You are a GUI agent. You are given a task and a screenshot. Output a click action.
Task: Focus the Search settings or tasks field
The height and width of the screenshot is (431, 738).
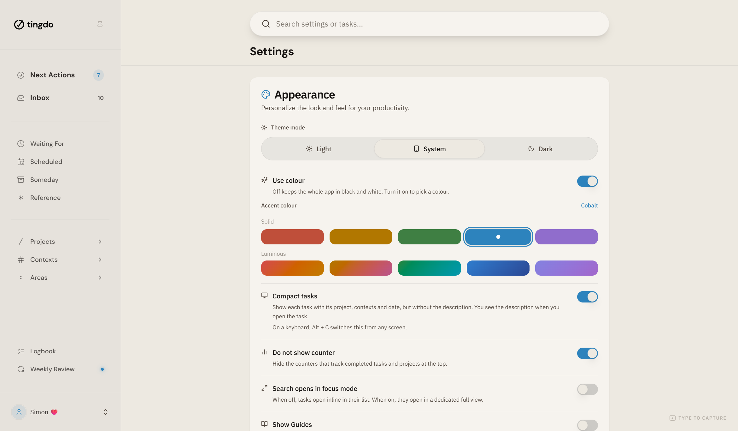(429, 24)
